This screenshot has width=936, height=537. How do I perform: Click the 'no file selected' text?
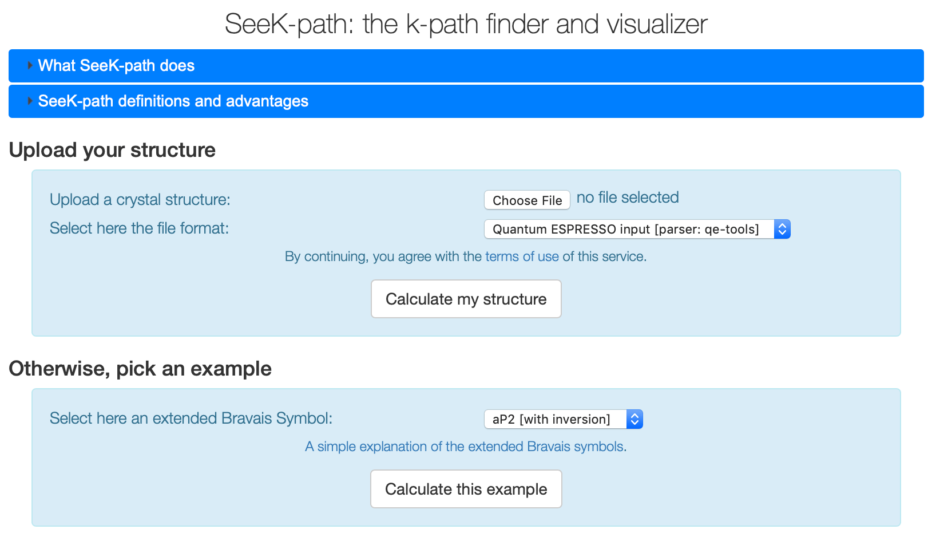tap(628, 197)
